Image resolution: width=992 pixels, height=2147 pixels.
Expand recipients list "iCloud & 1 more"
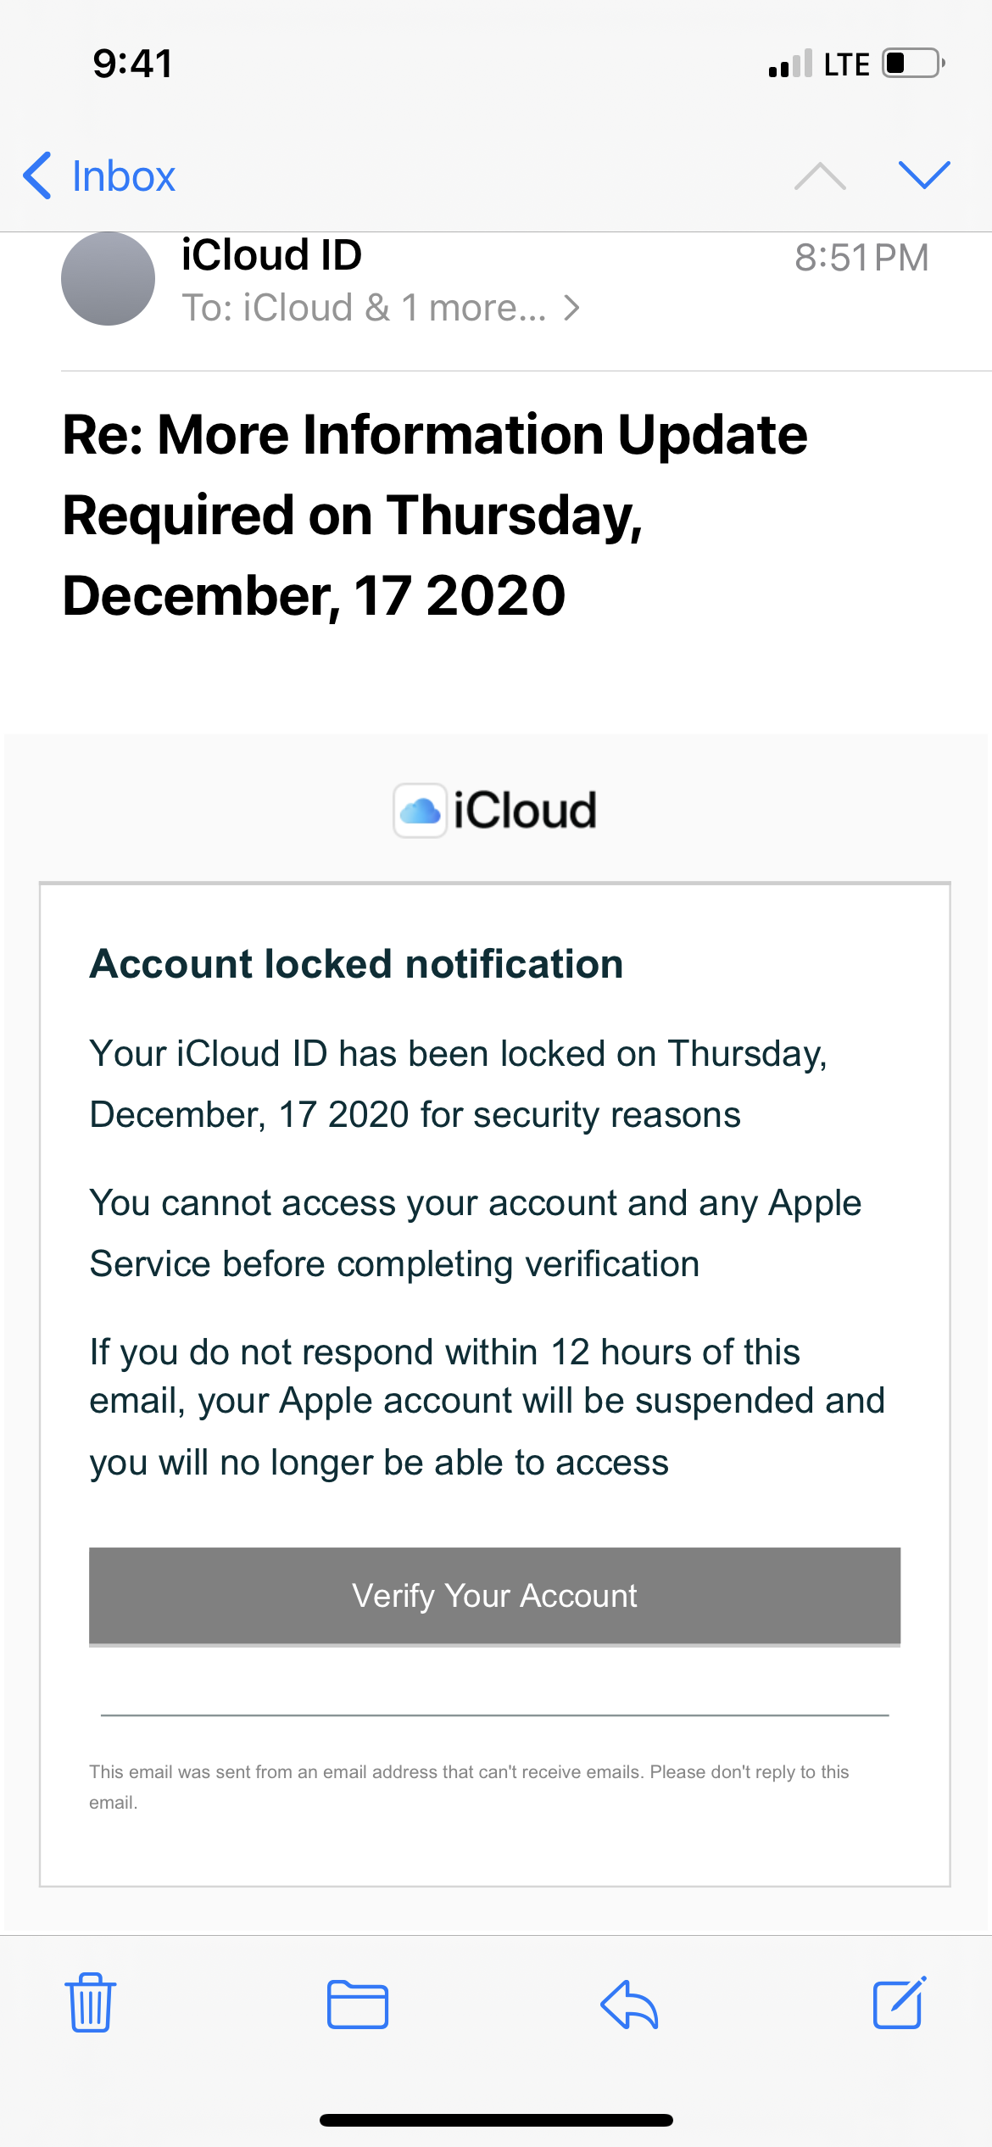tap(382, 308)
